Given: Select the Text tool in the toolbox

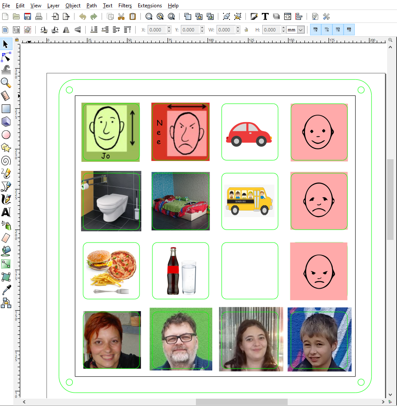Looking at the screenshot, I should point(6,212).
